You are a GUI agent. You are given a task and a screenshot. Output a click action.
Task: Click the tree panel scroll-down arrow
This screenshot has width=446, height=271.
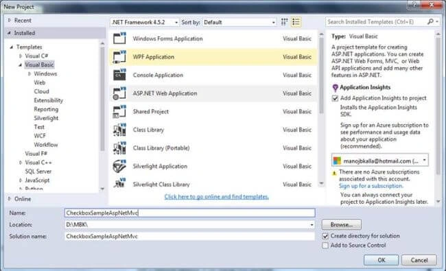pos(102,189)
